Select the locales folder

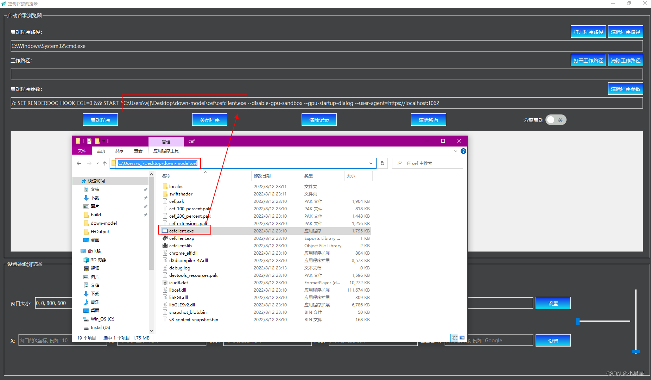[x=176, y=186]
